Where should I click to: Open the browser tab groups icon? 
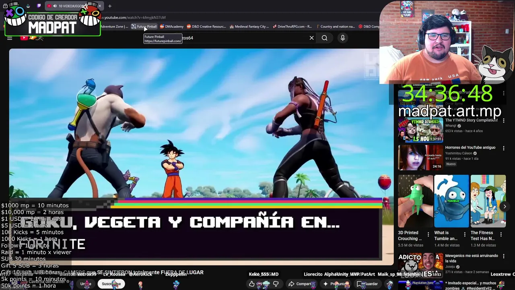pos(5,6)
